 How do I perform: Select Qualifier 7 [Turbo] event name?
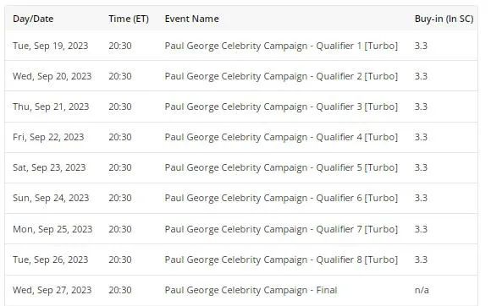[281, 229]
